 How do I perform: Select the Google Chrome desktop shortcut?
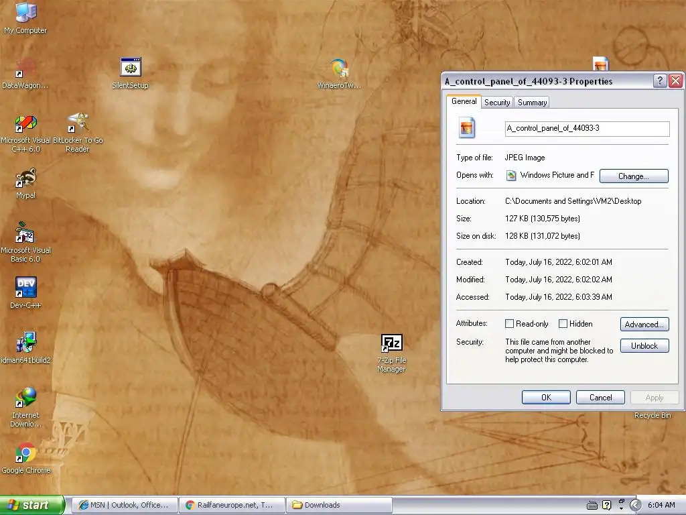(x=25, y=458)
